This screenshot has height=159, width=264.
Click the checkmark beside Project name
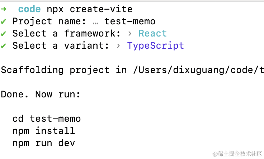tap(4, 21)
